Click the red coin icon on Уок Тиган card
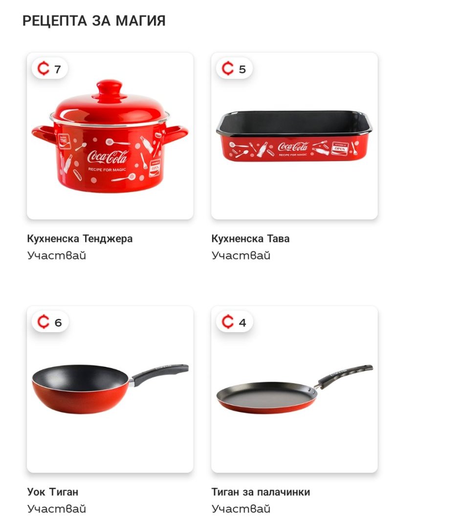This screenshot has width=462, height=529. pos(43,322)
